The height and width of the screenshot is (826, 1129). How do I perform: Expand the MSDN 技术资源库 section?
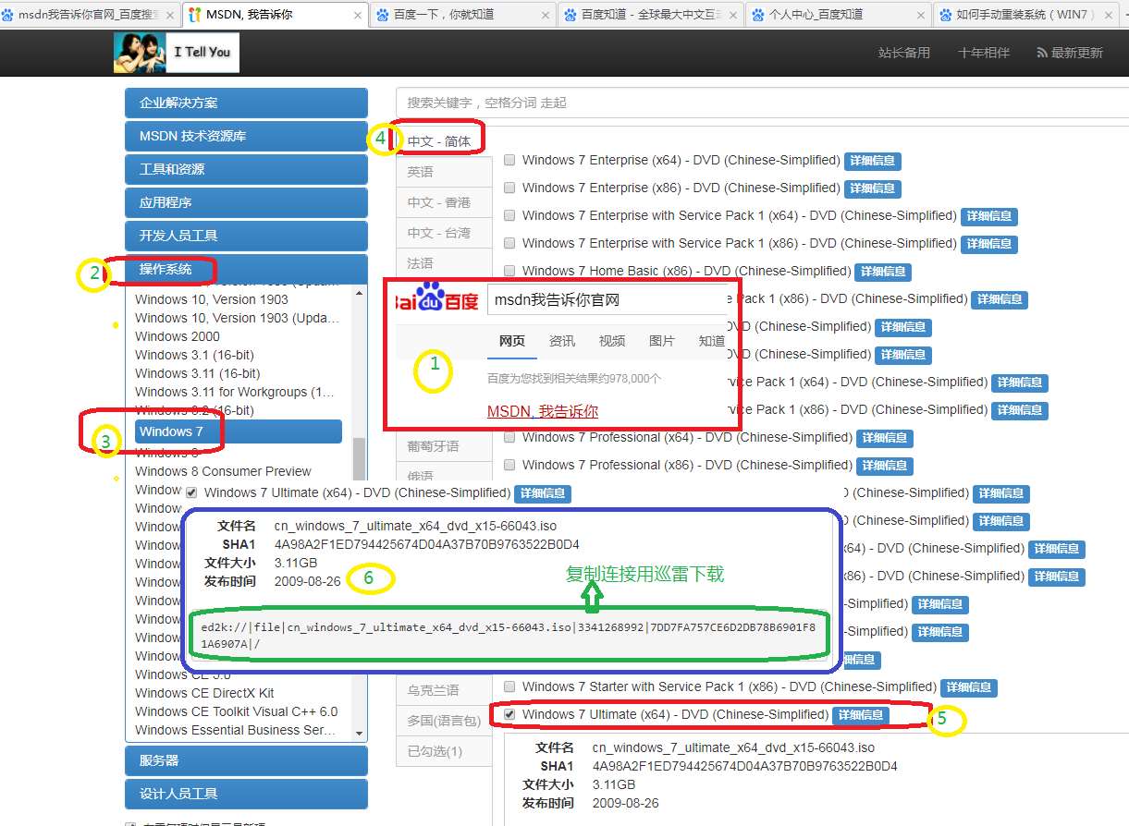tap(246, 136)
